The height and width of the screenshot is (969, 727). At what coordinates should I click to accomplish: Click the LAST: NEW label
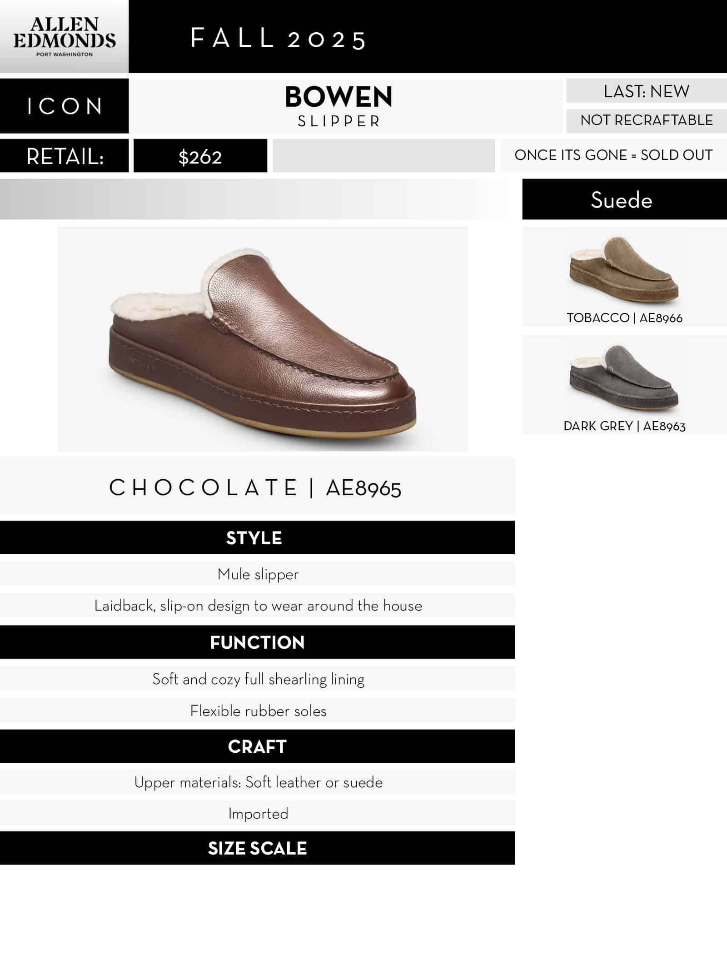pos(646,91)
